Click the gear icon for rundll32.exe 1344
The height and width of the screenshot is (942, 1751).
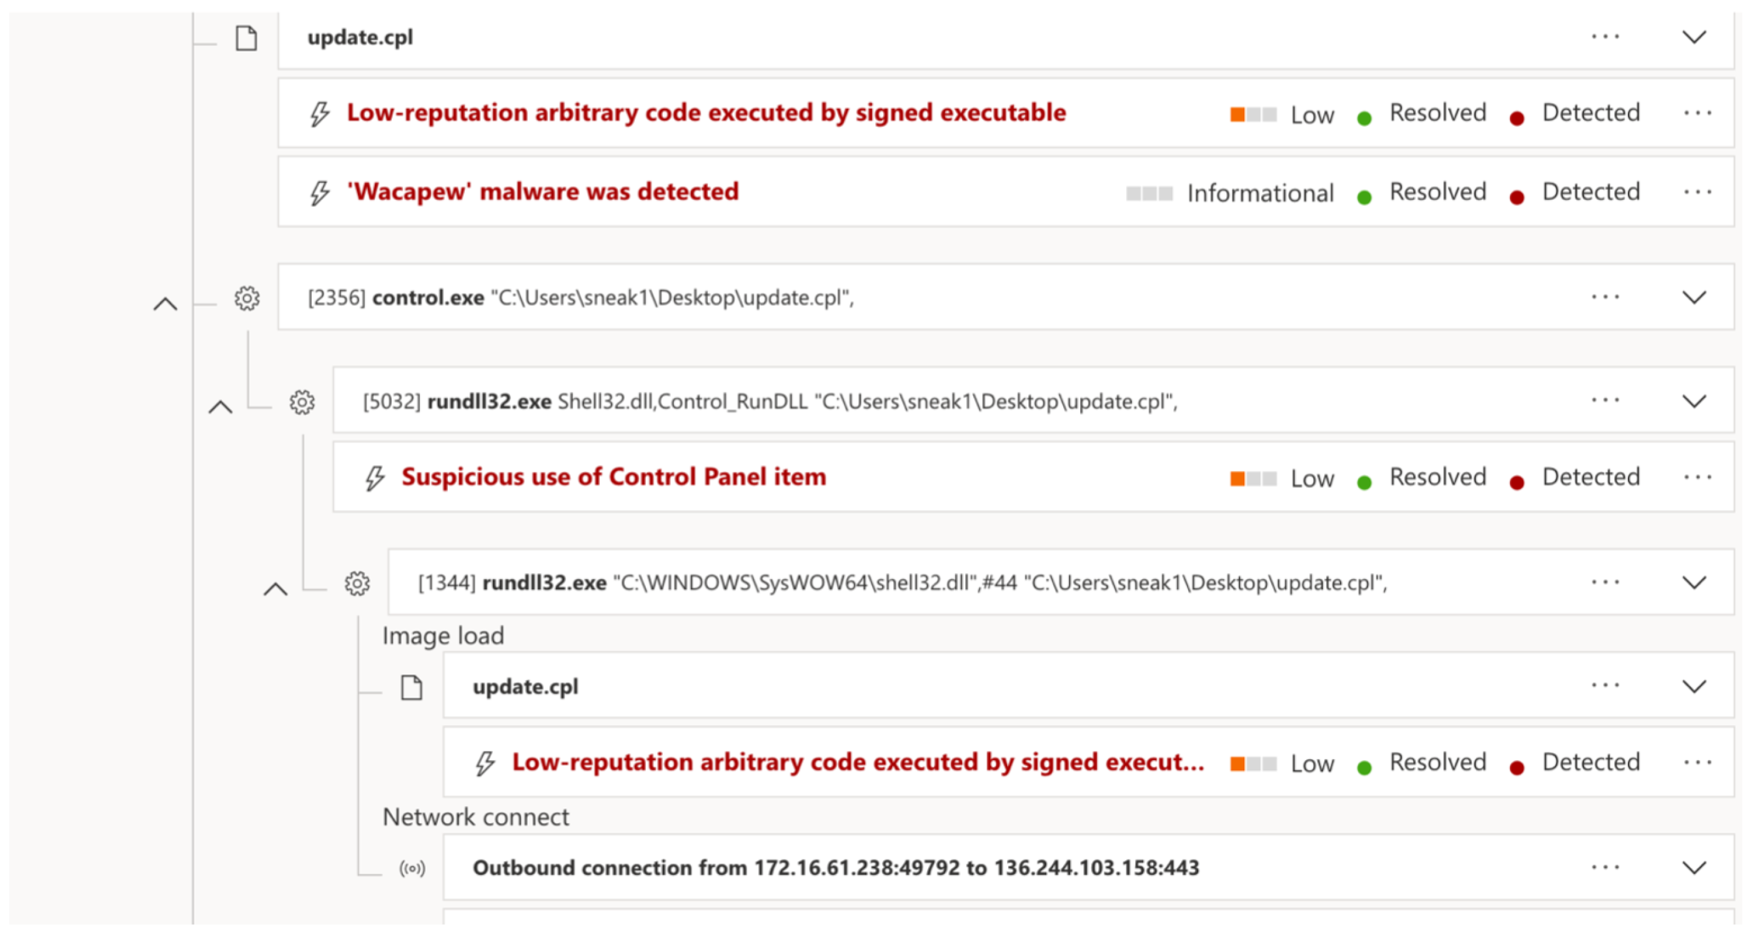pos(357,583)
